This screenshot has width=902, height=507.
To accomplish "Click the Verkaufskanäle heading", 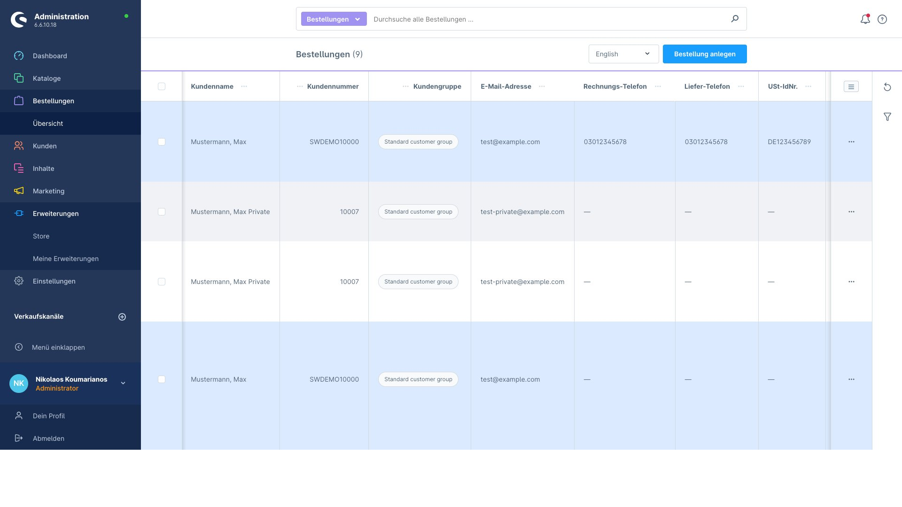I will point(39,316).
